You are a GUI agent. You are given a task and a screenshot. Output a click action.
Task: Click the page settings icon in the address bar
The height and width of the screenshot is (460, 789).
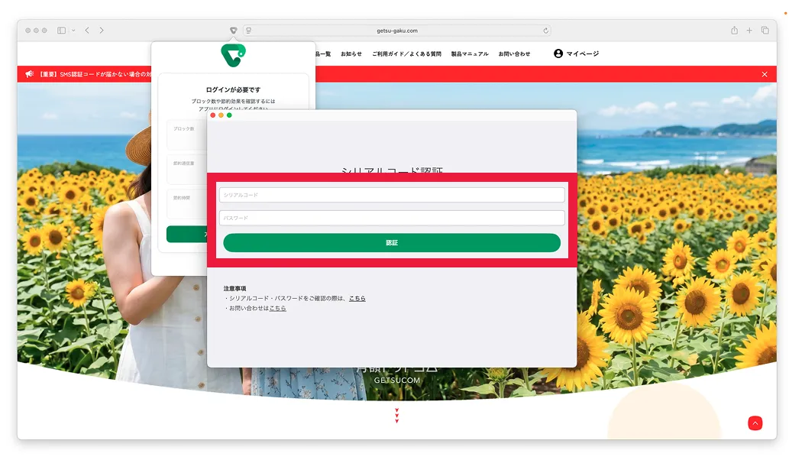click(248, 31)
